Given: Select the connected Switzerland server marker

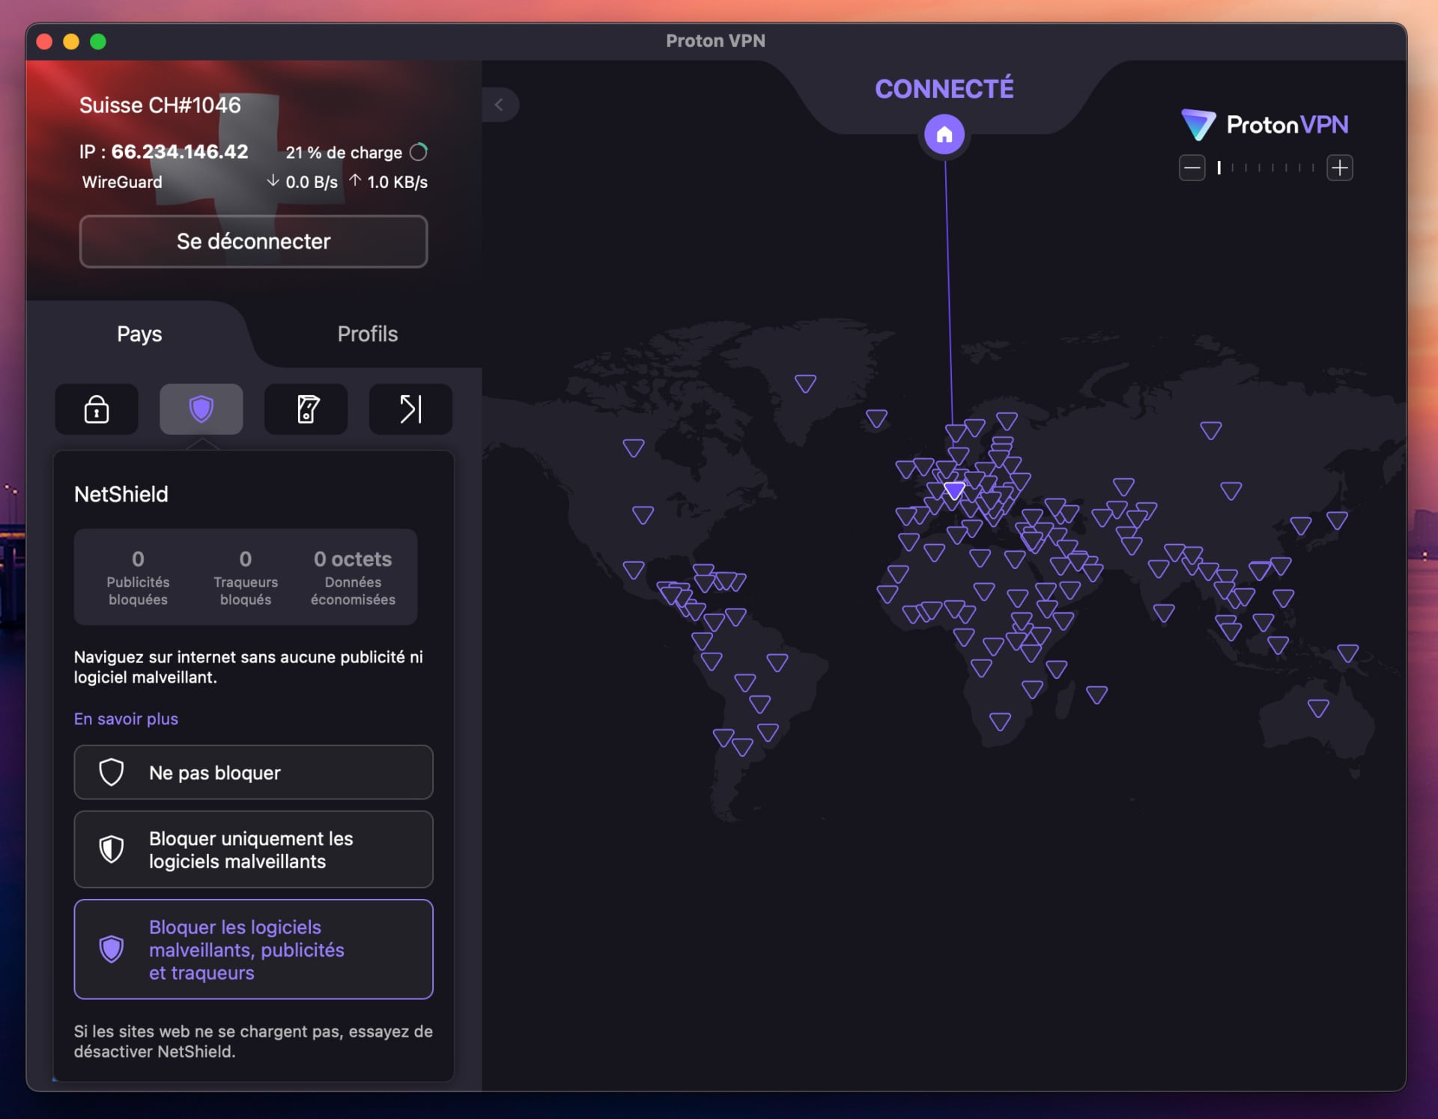Looking at the screenshot, I should tap(954, 491).
